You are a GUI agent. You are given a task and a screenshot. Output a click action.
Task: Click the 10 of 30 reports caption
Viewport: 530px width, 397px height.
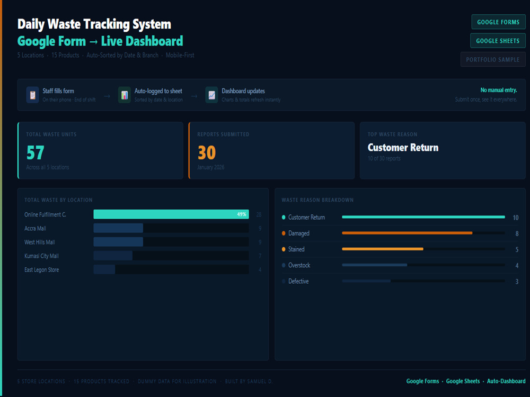(x=384, y=158)
